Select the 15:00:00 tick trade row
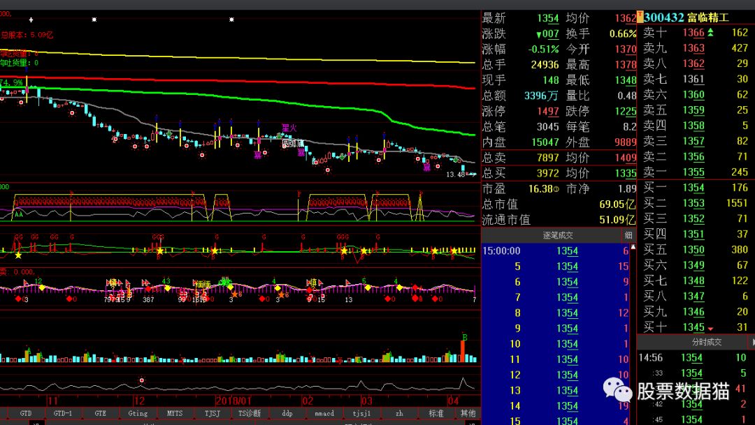 coord(556,251)
